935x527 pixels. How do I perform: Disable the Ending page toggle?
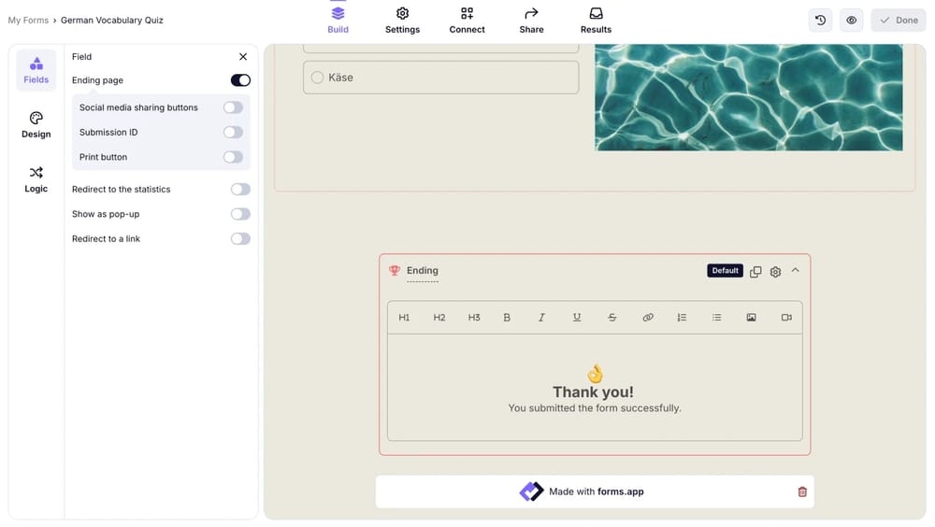pyautogui.click(x=240, y=80)
